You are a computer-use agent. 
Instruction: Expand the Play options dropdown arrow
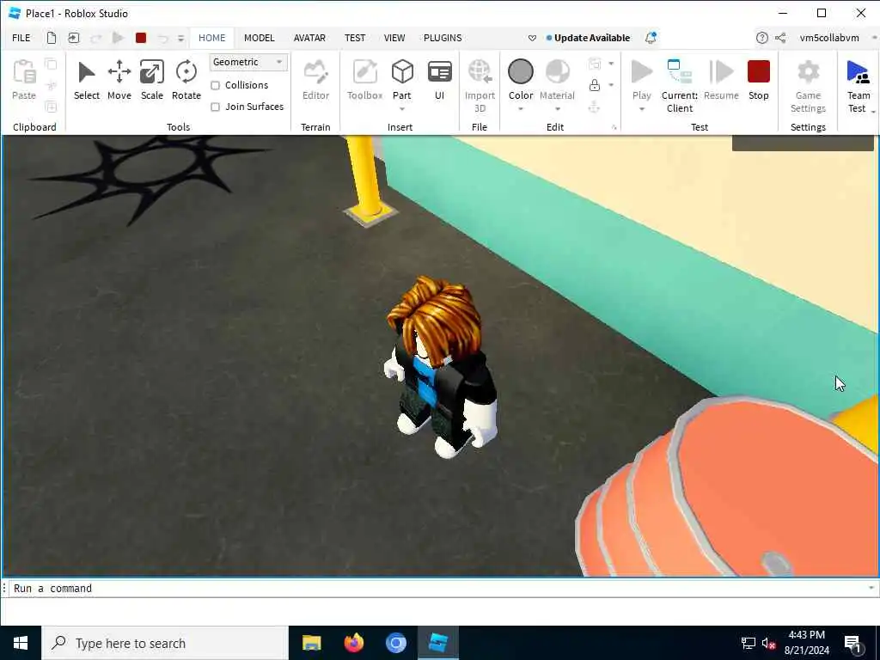pyautogui.click(x=641, y=109)
